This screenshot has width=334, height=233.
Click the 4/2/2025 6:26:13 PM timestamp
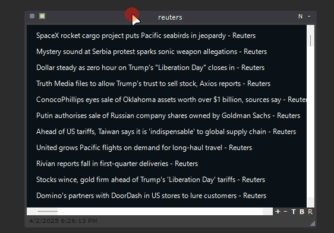63,221
